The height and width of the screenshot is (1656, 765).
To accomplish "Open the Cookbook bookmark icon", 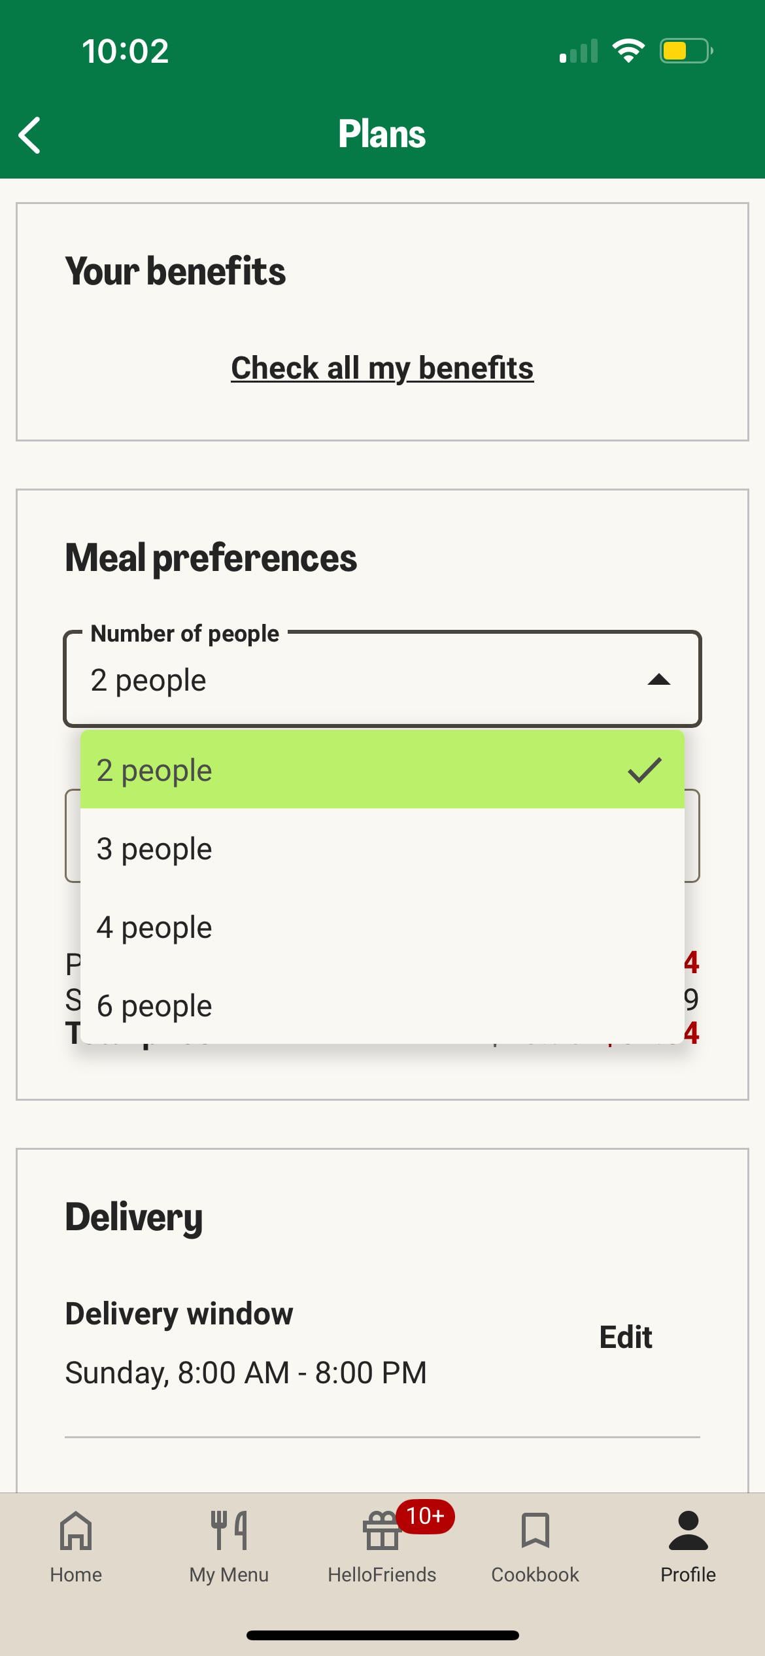I will coord(535,1530).
